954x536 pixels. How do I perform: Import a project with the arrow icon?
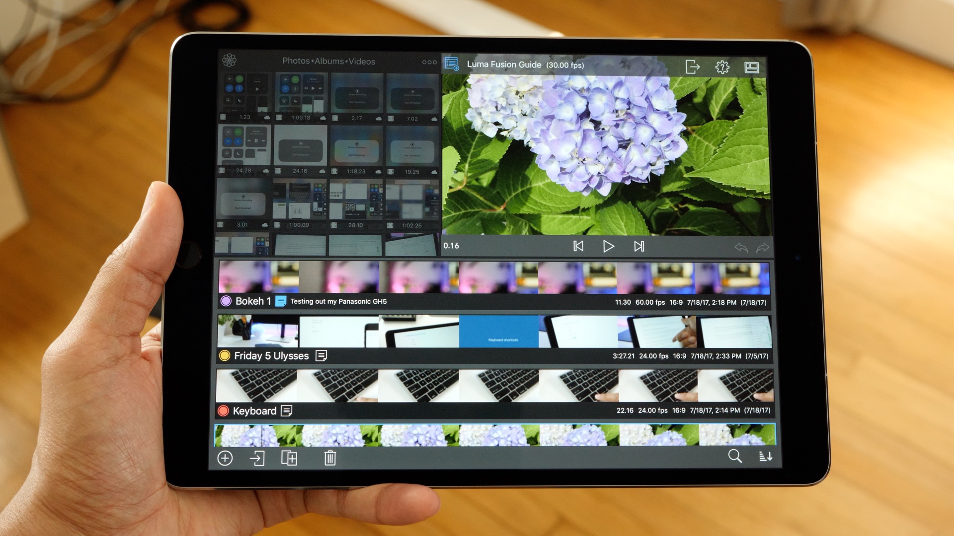point(257,458)
